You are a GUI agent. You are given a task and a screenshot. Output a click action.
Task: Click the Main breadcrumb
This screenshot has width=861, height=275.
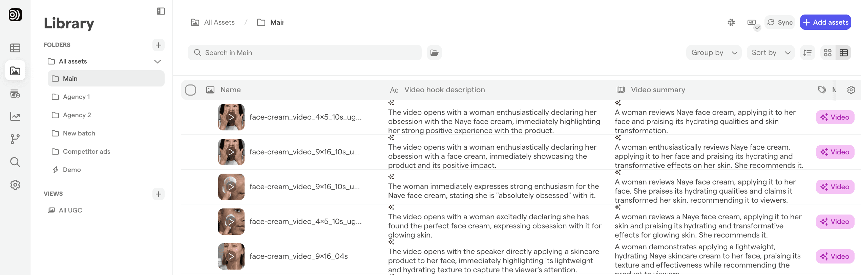271,22
